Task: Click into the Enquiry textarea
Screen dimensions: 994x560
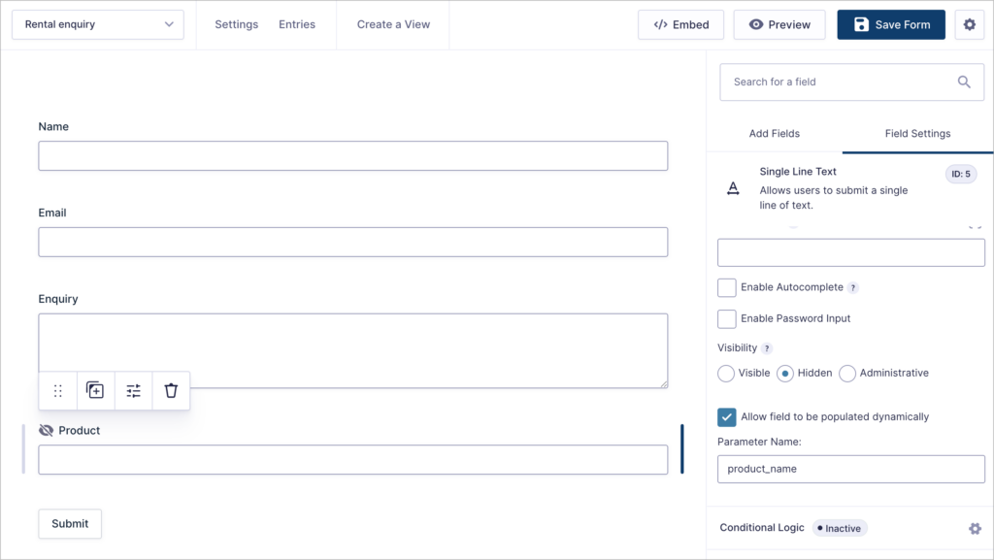Action: (x=353, y=350)
